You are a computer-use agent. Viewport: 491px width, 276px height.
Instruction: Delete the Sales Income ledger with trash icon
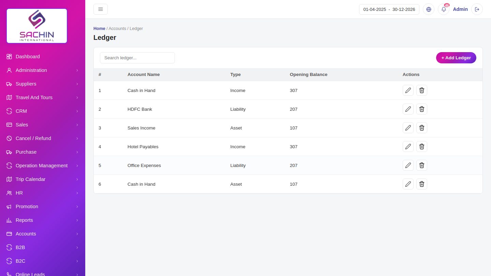pyautogui.click(x=422, y=128)
